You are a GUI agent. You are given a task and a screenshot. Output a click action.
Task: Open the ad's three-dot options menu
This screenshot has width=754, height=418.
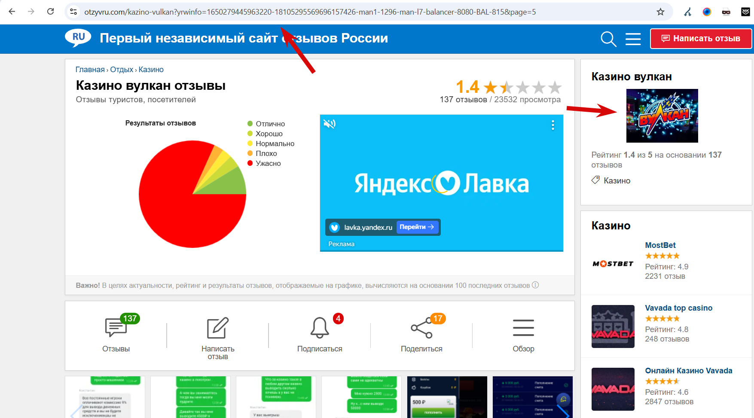point(553,125)
